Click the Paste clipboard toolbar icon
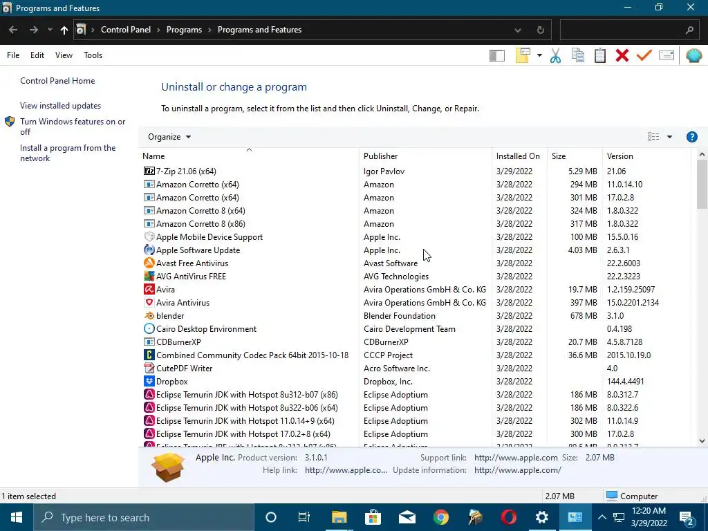The width and height of the screenshot is (708, 531). click(x=599, y=55)
